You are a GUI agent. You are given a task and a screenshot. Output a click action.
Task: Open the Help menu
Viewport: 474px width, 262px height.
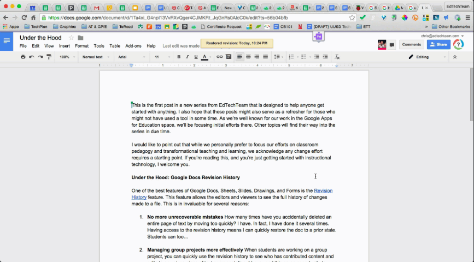pos(151,46)
